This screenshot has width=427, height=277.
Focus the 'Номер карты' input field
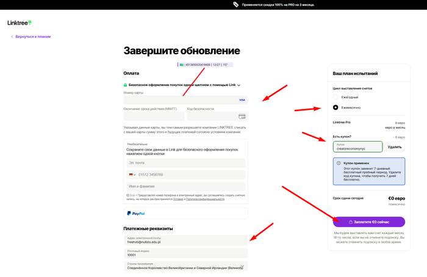point(177,99)
